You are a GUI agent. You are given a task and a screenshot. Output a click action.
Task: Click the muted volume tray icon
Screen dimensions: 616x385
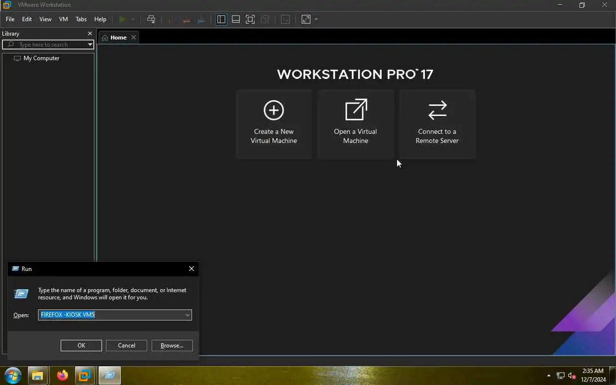pos(572,375)
